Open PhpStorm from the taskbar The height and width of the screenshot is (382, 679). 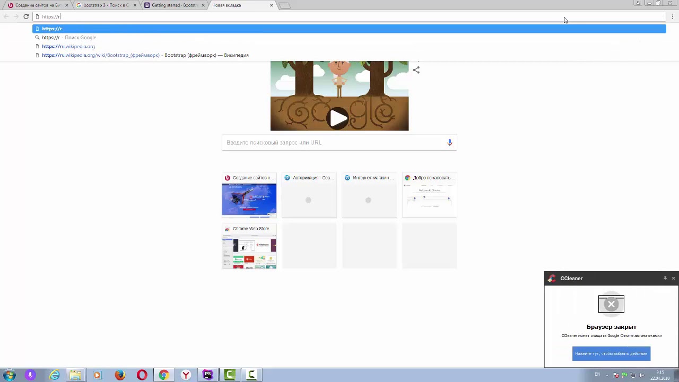pyautogui.click(x=207, y=375)
